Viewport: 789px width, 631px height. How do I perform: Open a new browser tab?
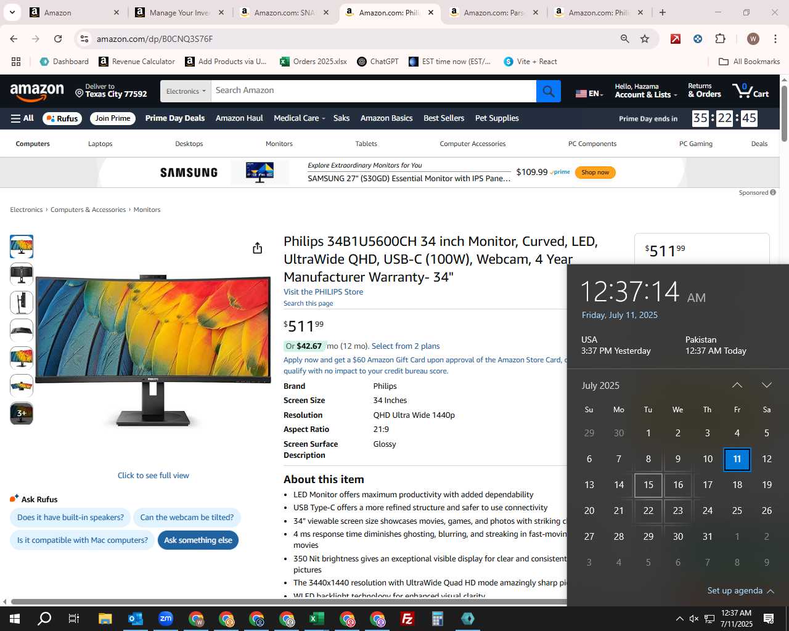(663, 12)
